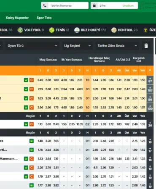Select the 6.01 draw odds
The width and height of the screenshot is (156, 189).
tap(48, 124)
